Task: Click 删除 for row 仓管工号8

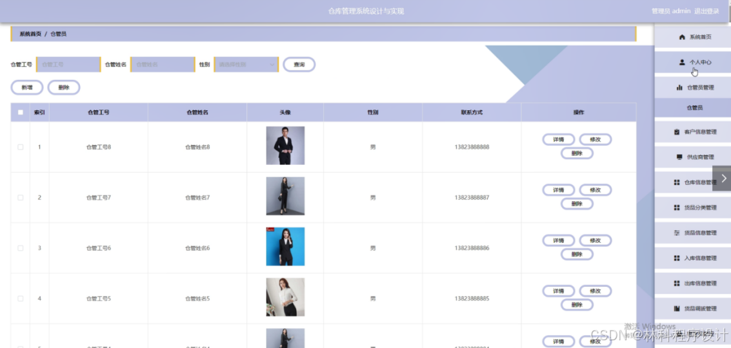Action: (x=577, y=153)
